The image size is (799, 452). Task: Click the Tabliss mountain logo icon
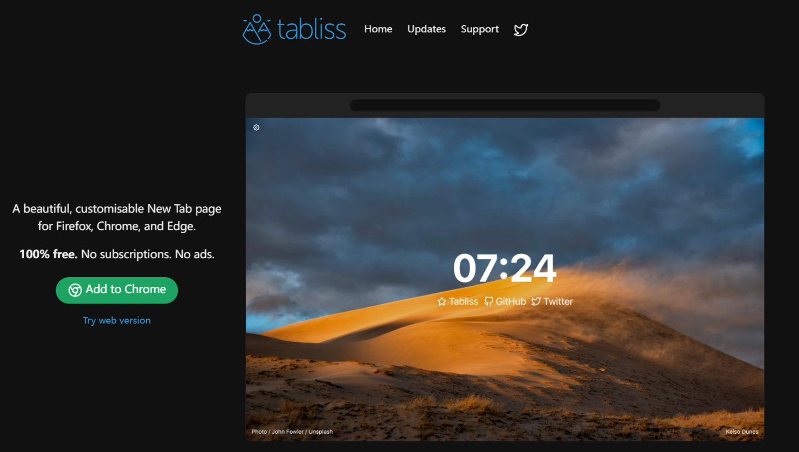[257, 29]
